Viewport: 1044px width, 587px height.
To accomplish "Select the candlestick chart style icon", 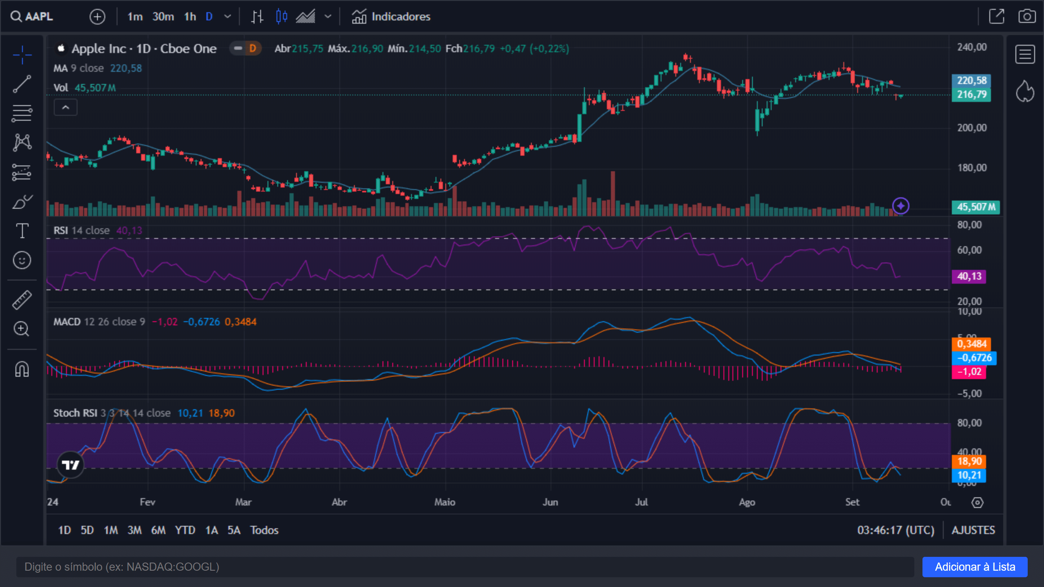I will 281,17.
